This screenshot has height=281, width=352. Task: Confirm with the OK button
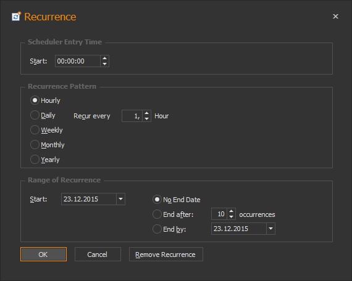pyautogui.click(x=44, y=255)
